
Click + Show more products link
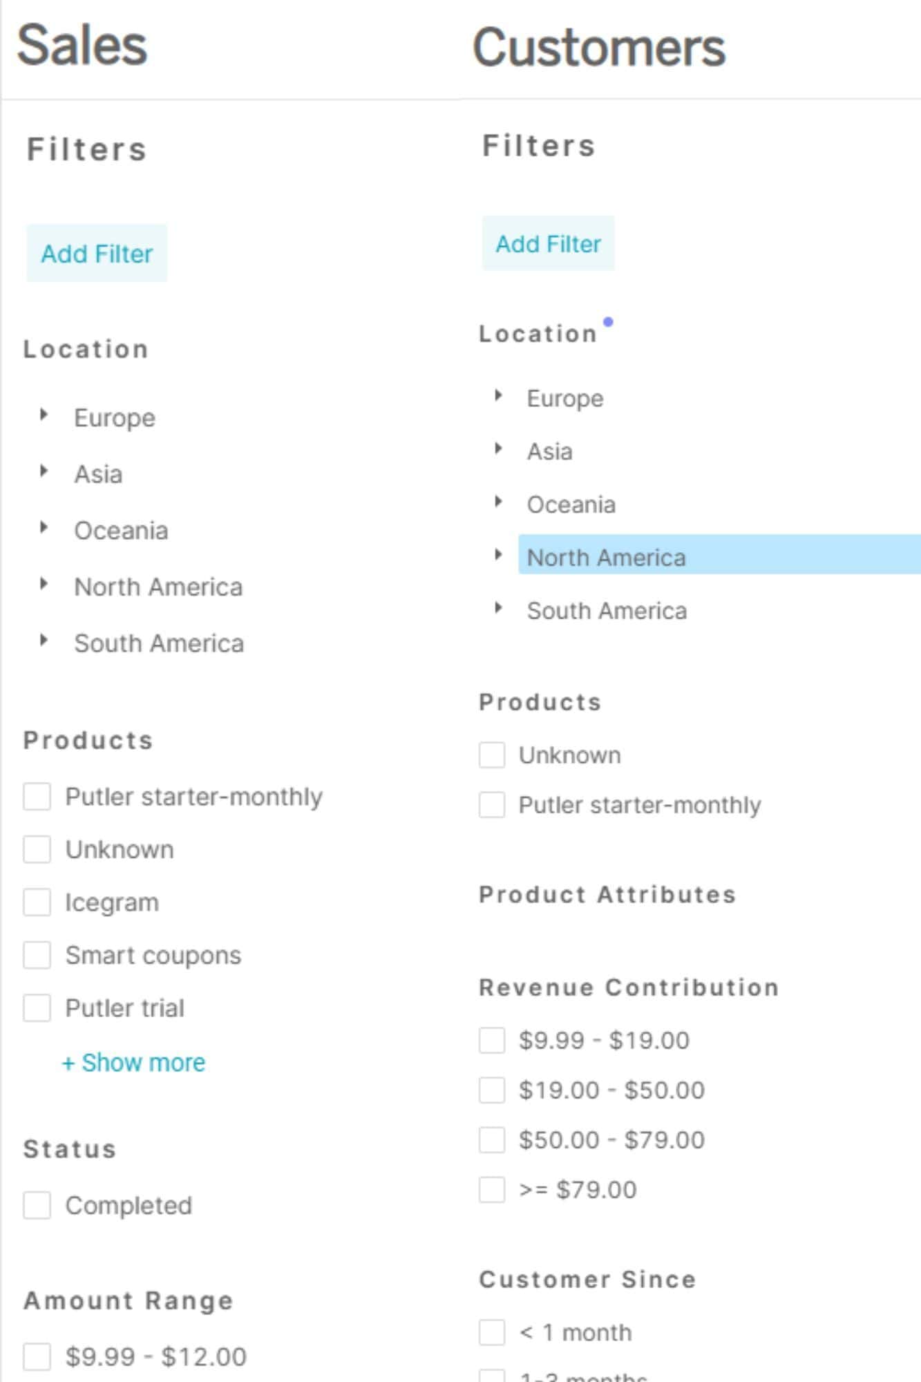(x=134, y=1063)
